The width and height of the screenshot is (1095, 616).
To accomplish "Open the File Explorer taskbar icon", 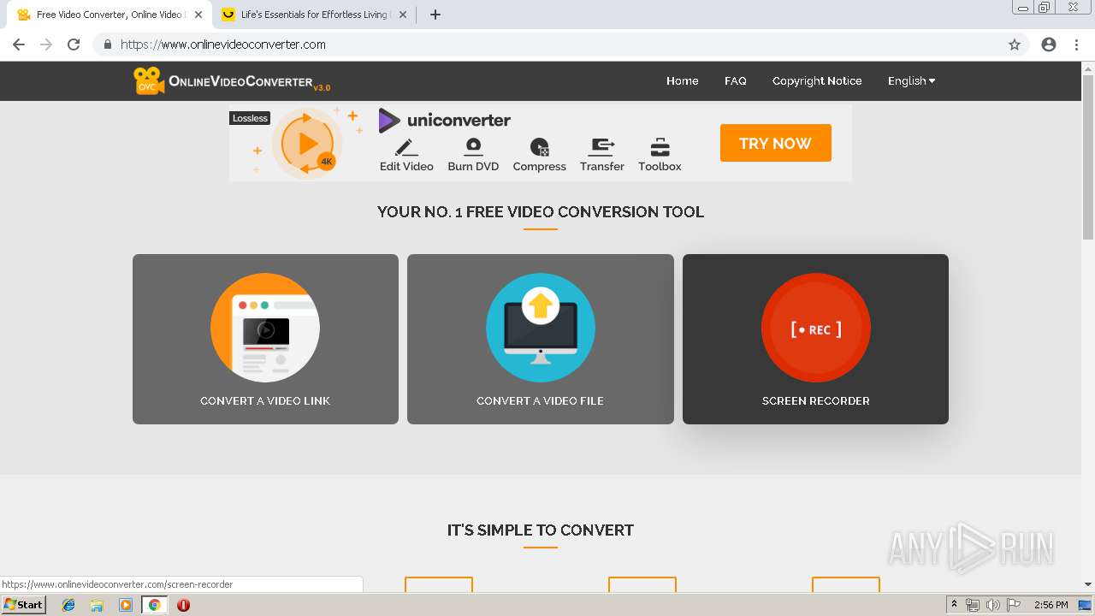I will tap(97, 605).
